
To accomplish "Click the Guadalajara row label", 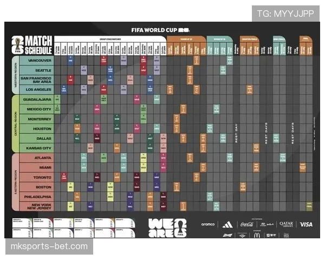I will coord(37,100).
